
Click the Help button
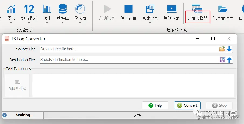155,105
